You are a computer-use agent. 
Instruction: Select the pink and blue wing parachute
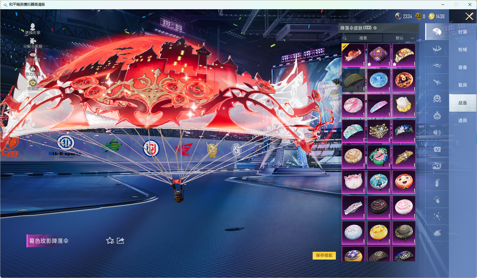pyautogui.click(x=379, y=106)
